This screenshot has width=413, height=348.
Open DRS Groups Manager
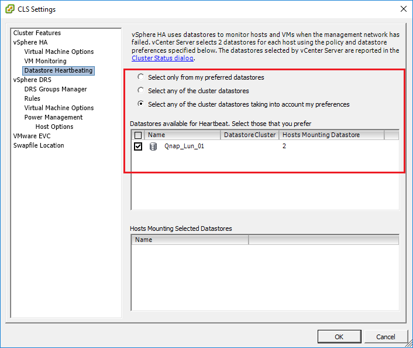56,89
